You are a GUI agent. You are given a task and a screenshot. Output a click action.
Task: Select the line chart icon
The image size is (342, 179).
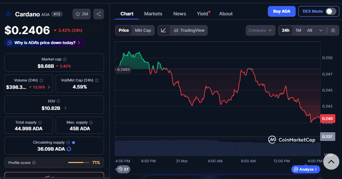(163, 30)
